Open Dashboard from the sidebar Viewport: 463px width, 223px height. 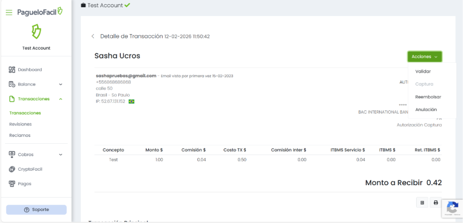(30, 69)
